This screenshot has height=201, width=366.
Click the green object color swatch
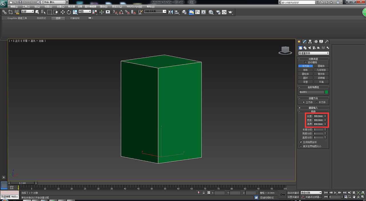pyautogui.click(x=327, y=92)
